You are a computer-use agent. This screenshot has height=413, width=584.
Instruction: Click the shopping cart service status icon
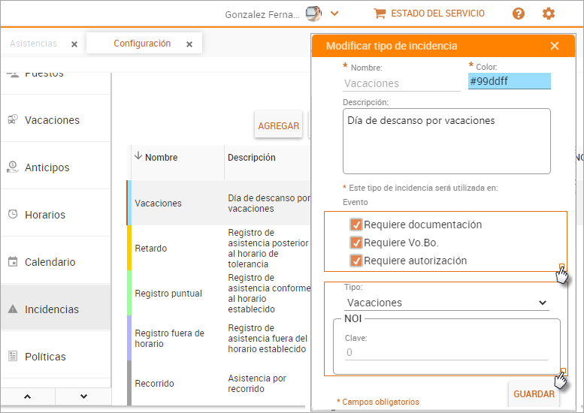pyautogui.click(x=380, y=14)
